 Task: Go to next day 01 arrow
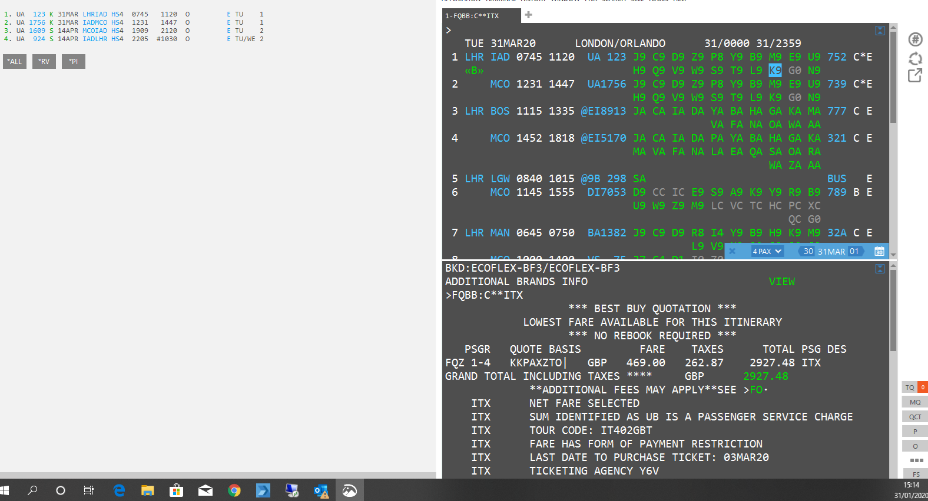[x=855, y=251]
